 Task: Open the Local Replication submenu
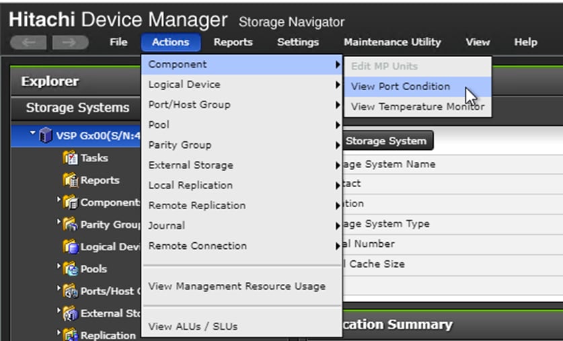(242, 185)
